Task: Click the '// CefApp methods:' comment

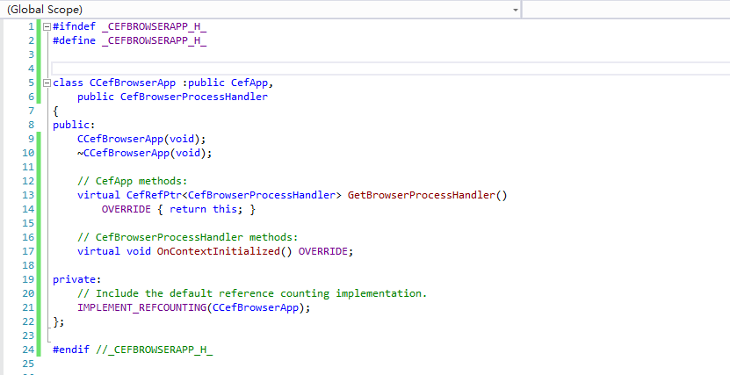Action: coord(133,181)
